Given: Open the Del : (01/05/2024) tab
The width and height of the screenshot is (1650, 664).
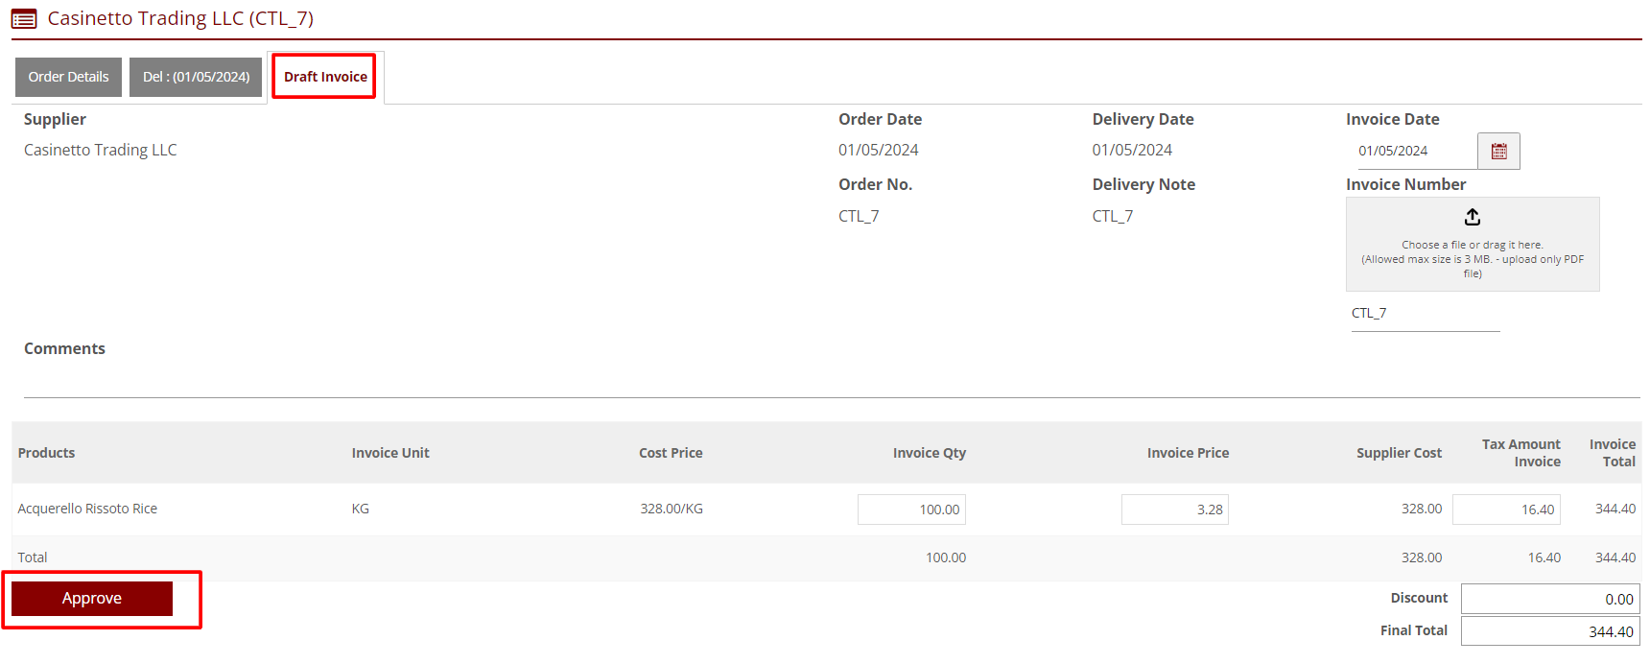Looking at the screenshot, I should (x=196, y=77).
